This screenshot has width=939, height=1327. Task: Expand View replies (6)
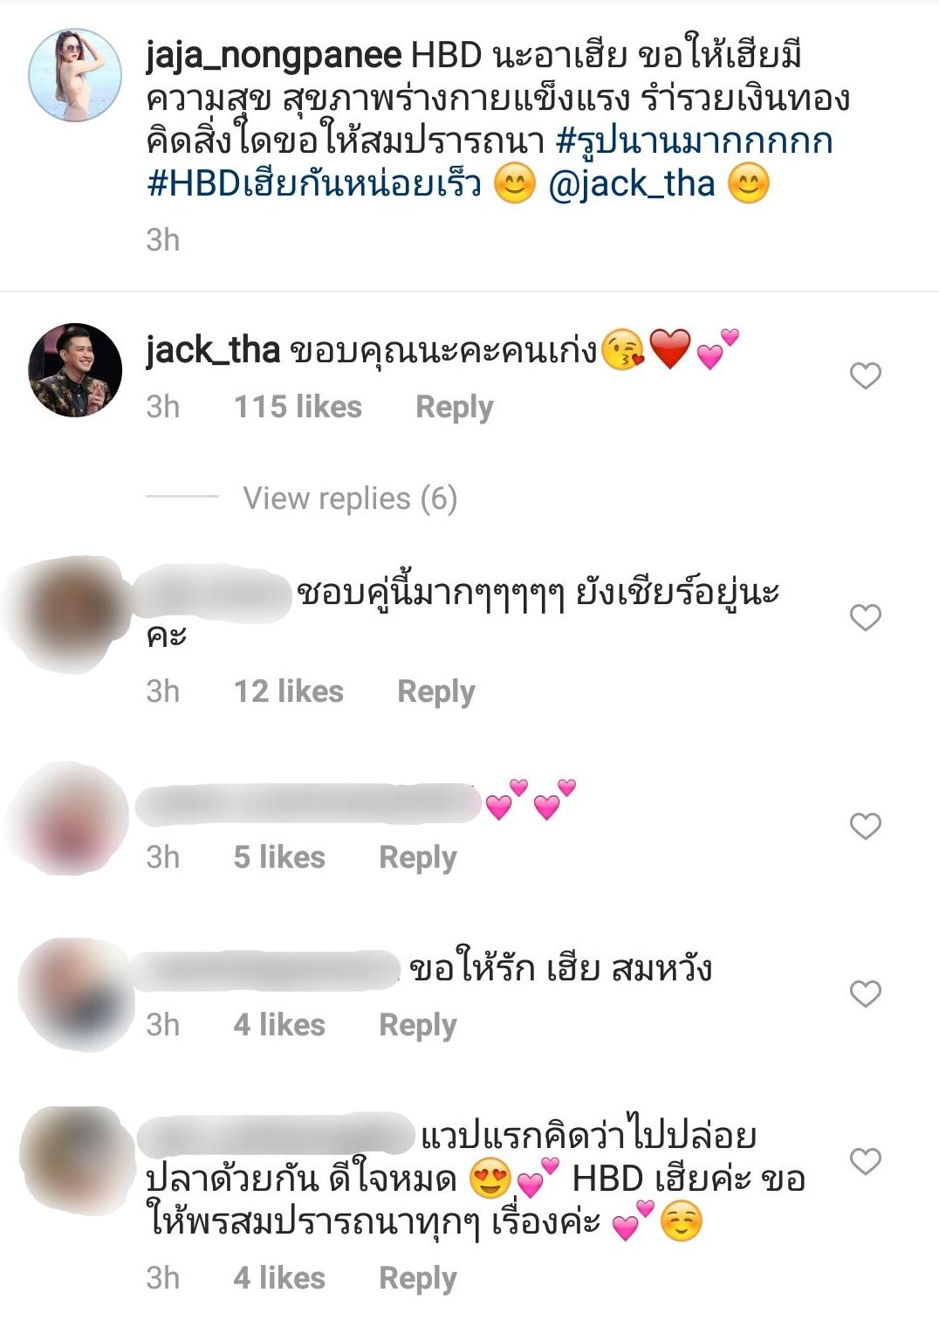tap(350, 498)
